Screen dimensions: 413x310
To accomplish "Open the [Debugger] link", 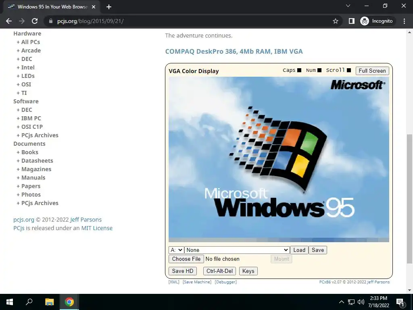I will (x=226, y=282).
